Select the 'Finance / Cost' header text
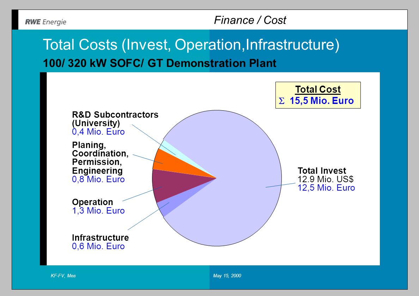This screenshot has width=419, height=296. pyautogui.click(x=250, y=20)
